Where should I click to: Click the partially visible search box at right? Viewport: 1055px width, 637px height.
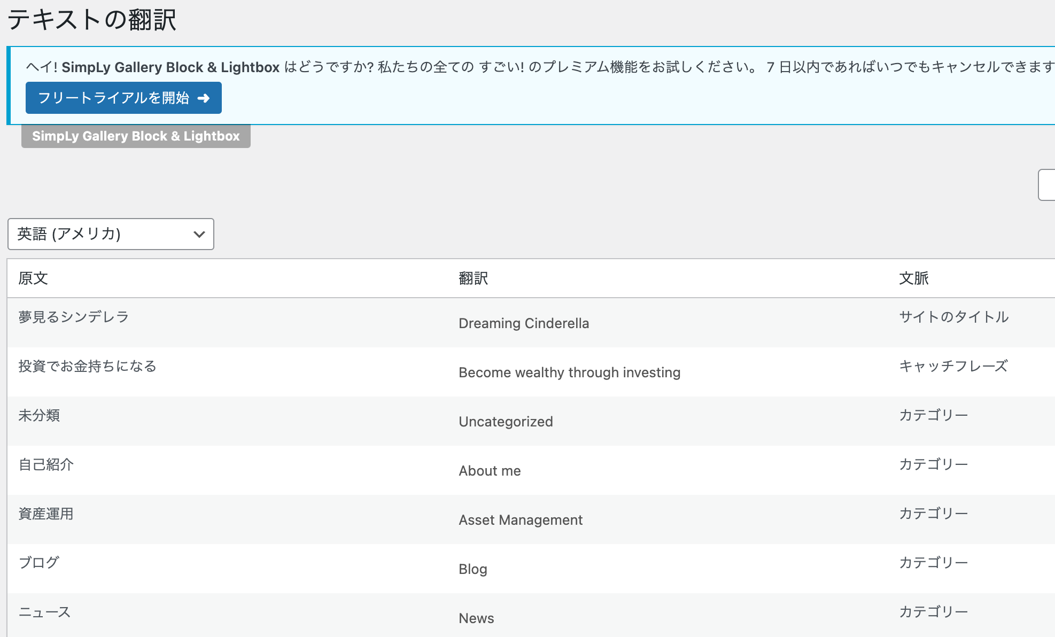tap(1046, 185)
